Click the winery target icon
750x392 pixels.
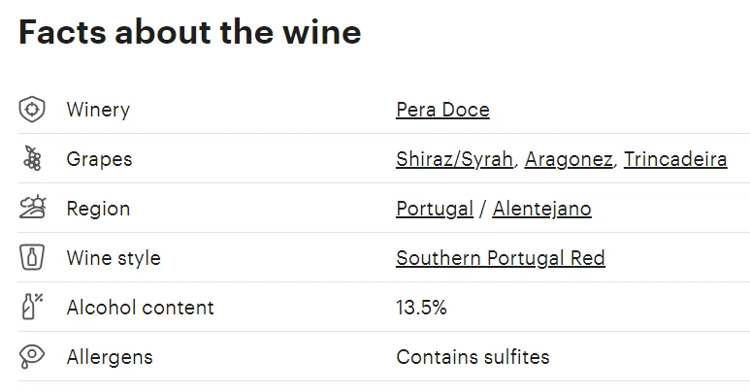(x=32, y=110)
